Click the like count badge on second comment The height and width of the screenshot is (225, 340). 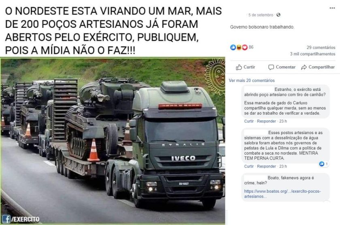[x=323, y=164]
